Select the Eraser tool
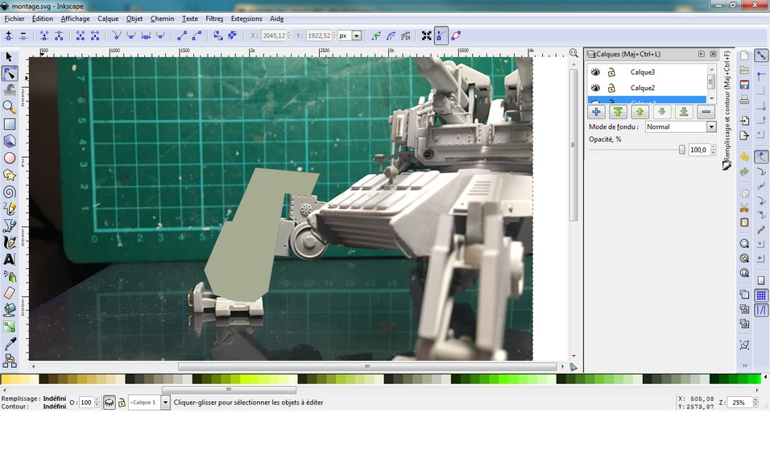This screenshot has width=770, height=455. click(10, 293)
